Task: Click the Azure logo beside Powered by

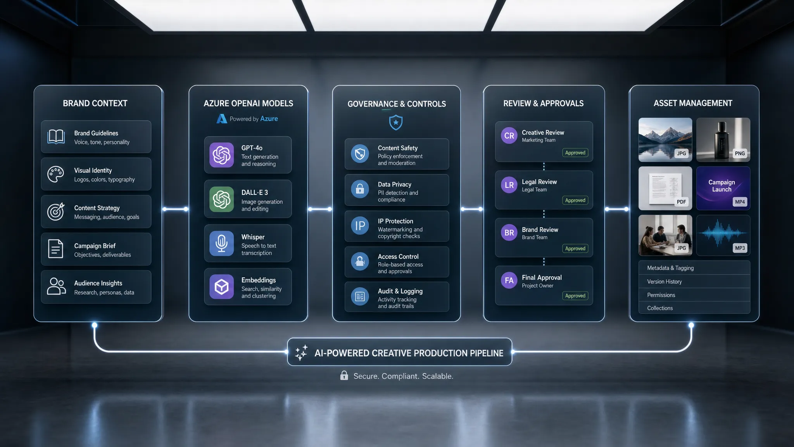Action: [222, 119]
